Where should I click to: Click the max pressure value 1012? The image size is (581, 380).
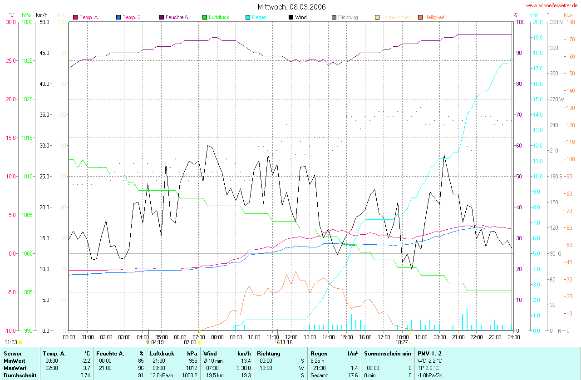(192, 368)
